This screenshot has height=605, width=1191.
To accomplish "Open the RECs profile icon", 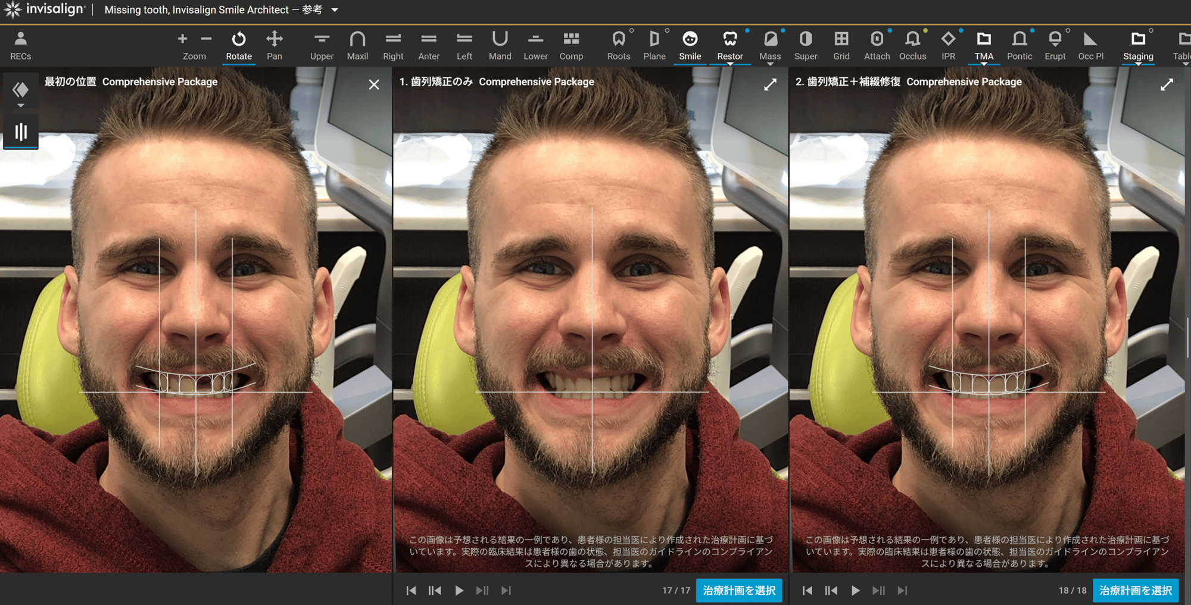I will point(20,45).
